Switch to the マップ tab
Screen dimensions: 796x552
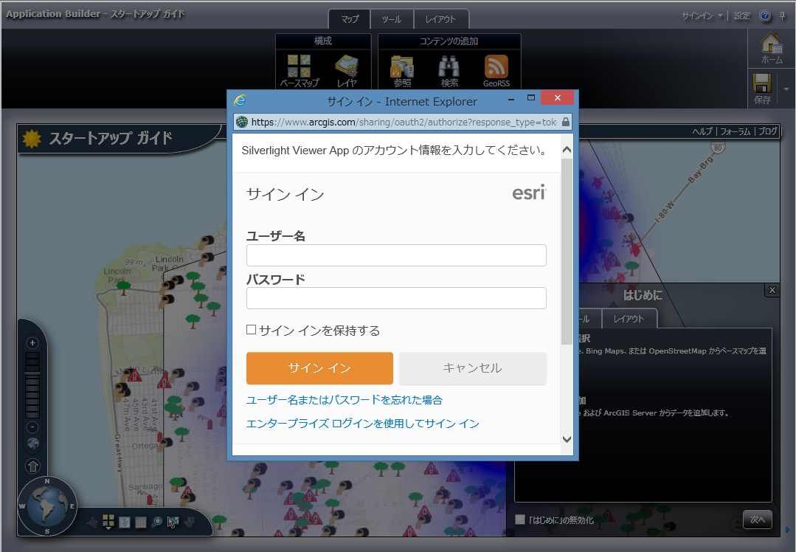[350, 19]
